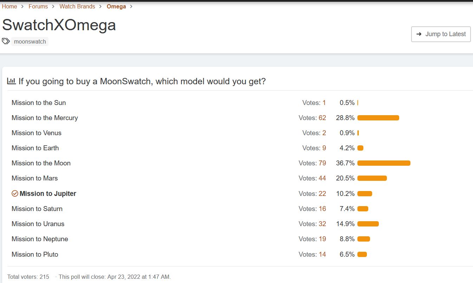Viewport: 473px width, 283px height.
Task: Click the bar chart poll icon
Action: [x=11, y=81]
